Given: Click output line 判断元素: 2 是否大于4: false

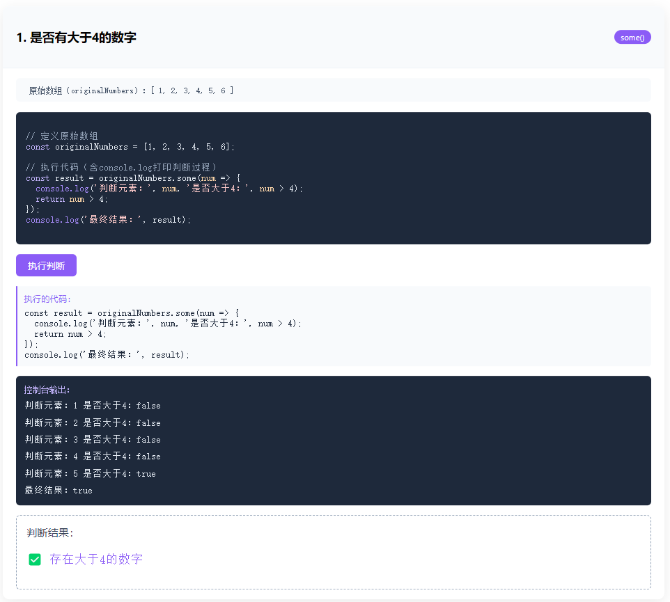Looking at the screenshot, I should coord(93,422).
